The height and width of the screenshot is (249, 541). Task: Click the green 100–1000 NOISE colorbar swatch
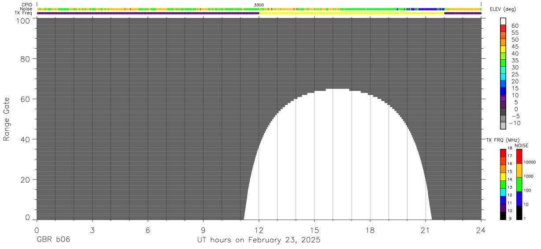pyautogui.click(x=519, y=184)
